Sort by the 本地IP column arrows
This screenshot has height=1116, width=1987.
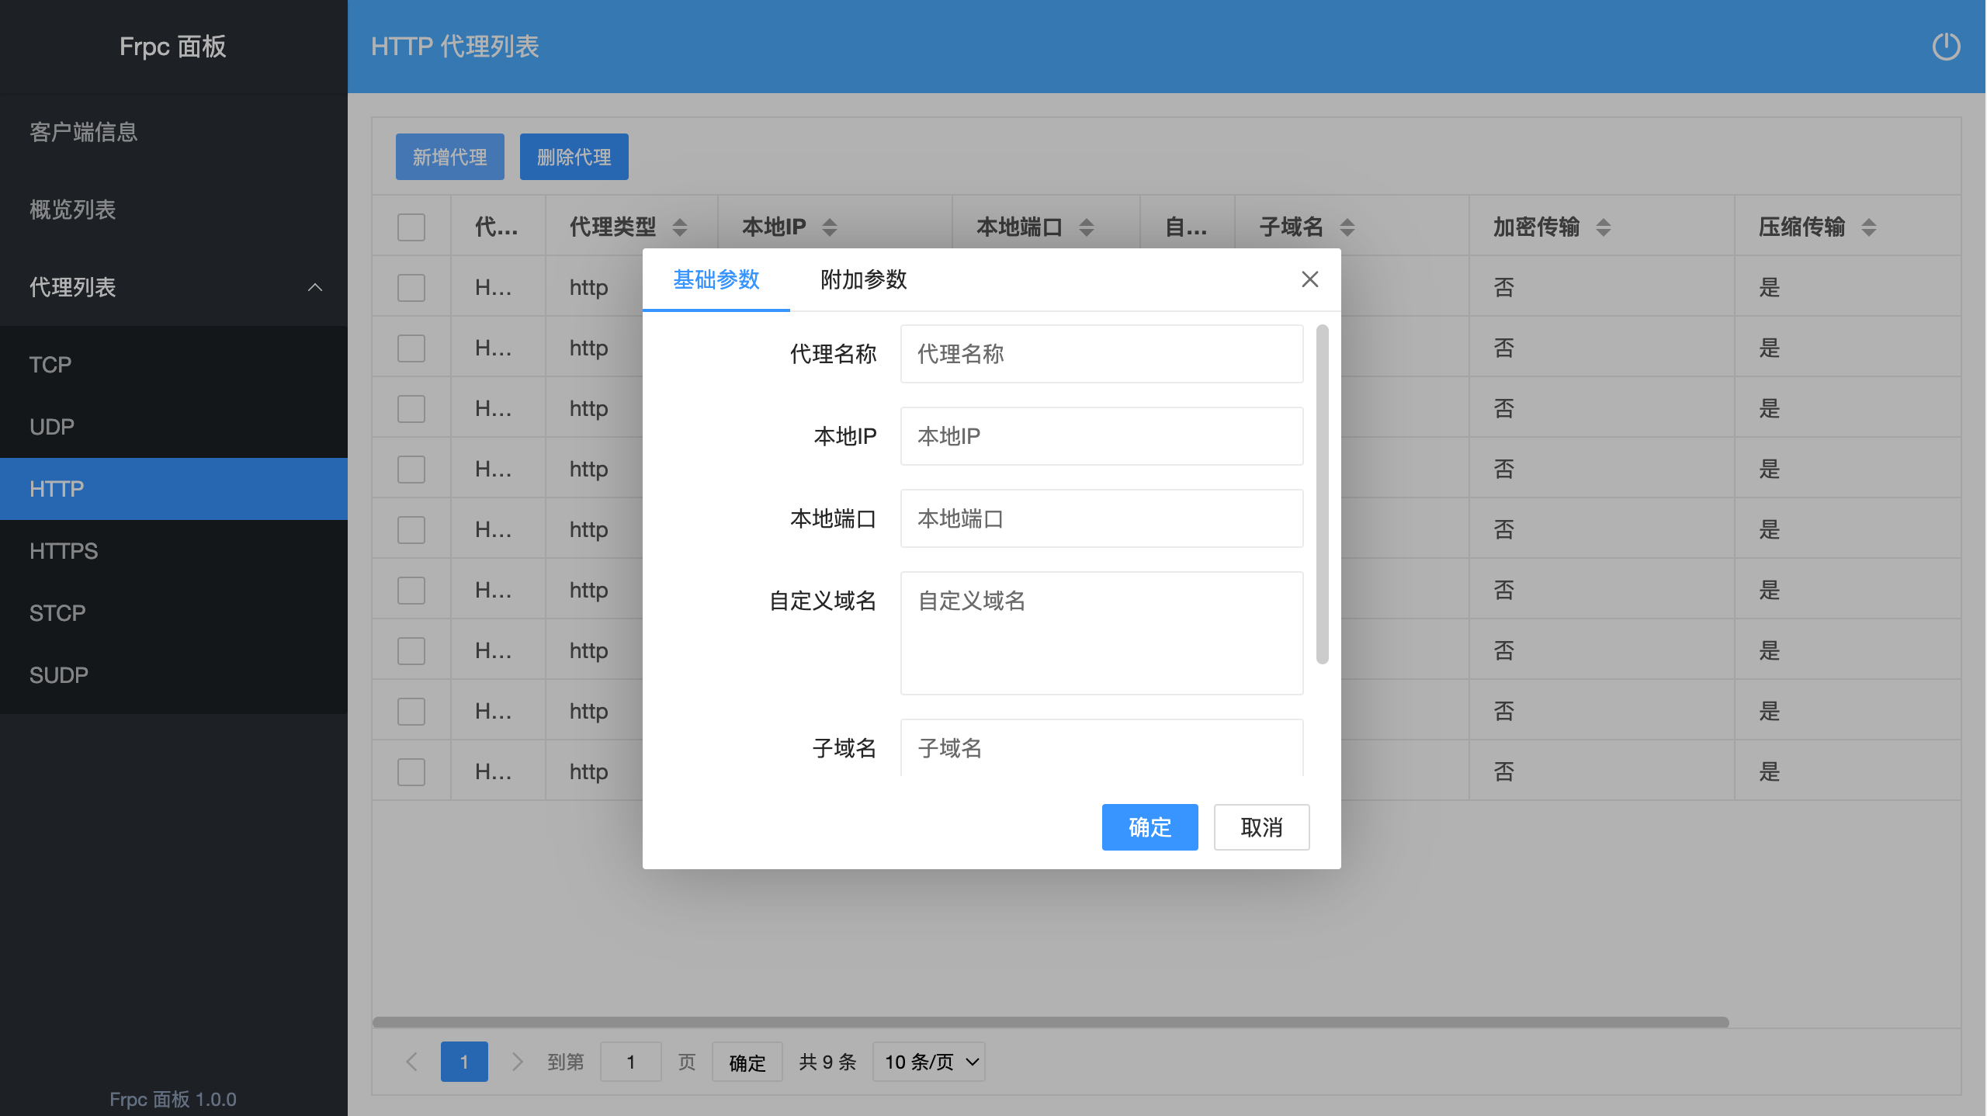[x=830, y=227]
